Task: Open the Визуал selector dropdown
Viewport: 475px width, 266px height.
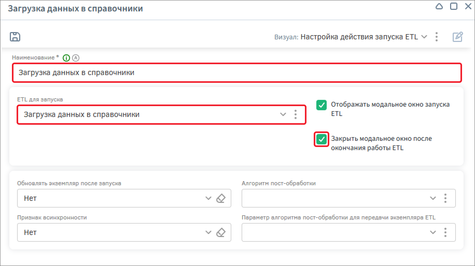Action: click(x=424, y=37)
